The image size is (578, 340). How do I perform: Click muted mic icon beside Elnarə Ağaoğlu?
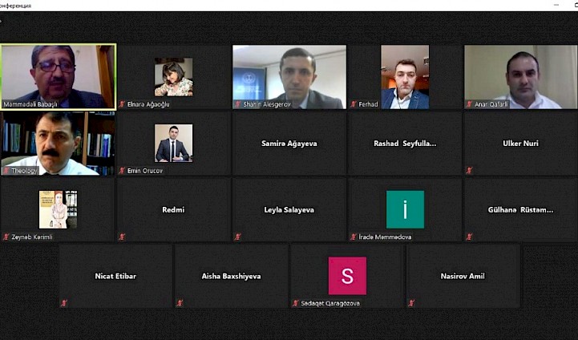click(122, 104)
